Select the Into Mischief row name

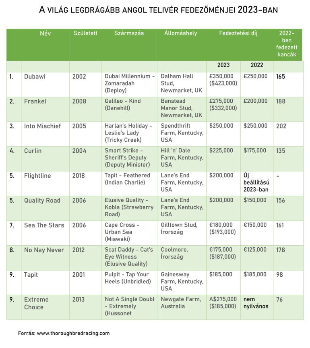pyautogui.click(x=42, y=126)
